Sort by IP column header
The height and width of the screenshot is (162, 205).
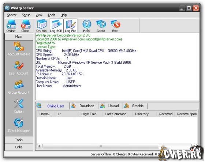click(67, 114)
